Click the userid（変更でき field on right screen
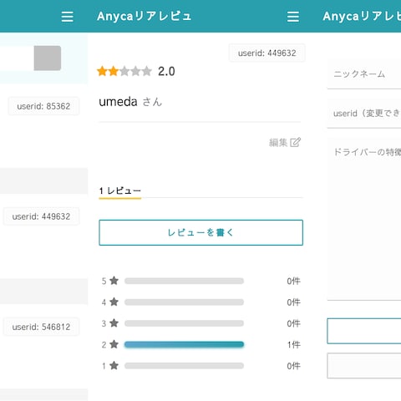This screenshot has height=401, width=401. point(364,114)
